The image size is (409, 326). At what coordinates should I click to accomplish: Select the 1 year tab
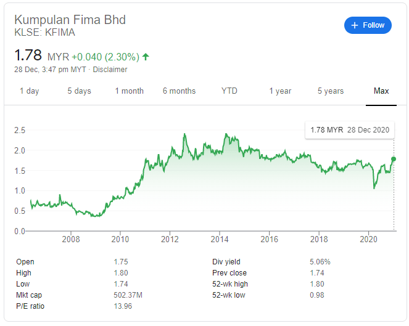pyautogui.click(x=280, y=91)
